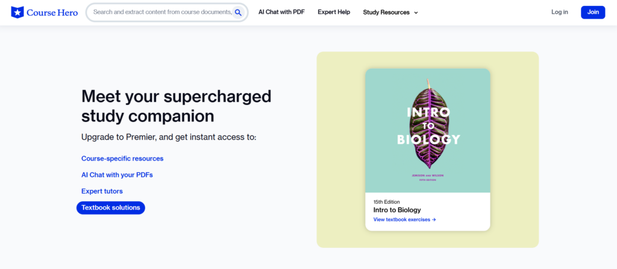Open AI Chat with PDF nav item

pyautogui.click(x=281, y=12)
